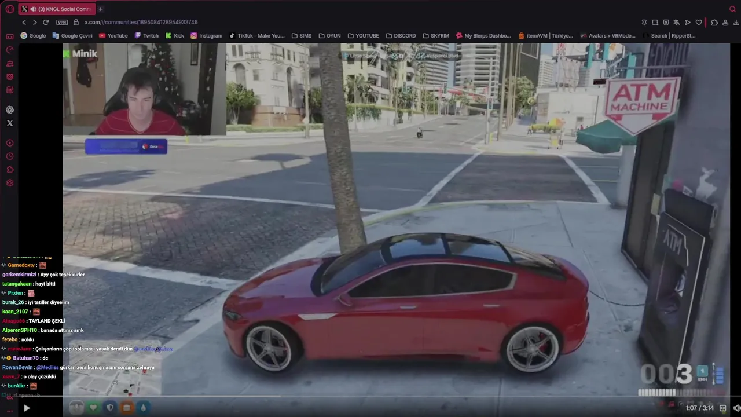Image resolution: width=741 pixels, height=417 pixels.
Task: Open the Settings gear icon in sidebar
Action: coord(10,183)
